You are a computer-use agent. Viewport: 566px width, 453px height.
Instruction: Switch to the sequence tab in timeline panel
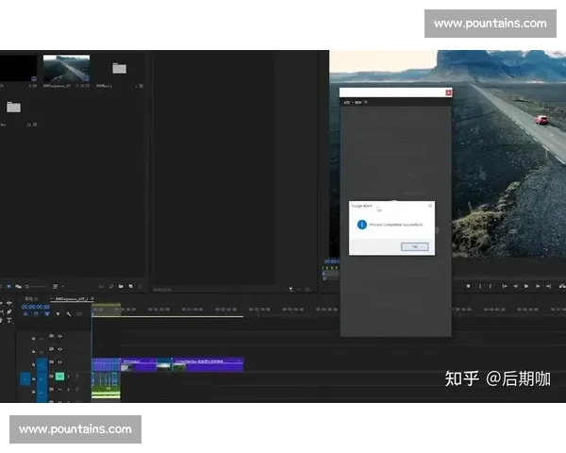[x=71, y=296]
